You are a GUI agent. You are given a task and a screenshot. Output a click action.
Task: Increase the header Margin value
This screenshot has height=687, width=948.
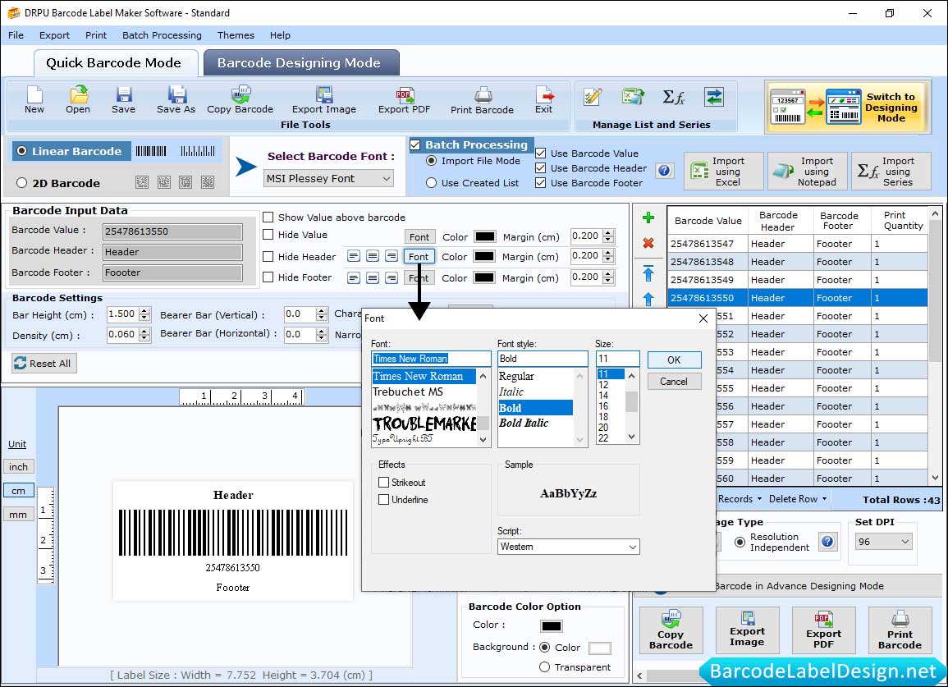(609, 252)
